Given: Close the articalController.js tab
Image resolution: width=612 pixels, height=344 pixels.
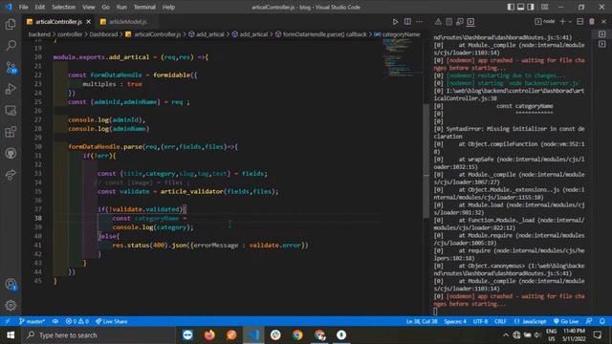Looking at the screenshot, I should (x=89, y=22).
